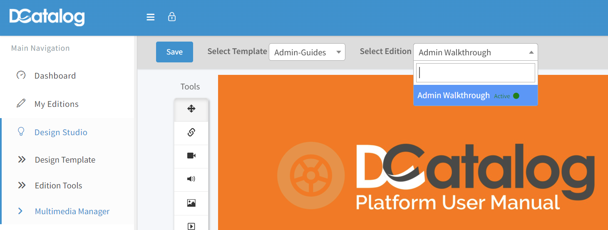Image resolution: width=608 pixels, height=230 pixels.
Task: Click double-chevron icon beside Design Template
Action: (22, 160)
